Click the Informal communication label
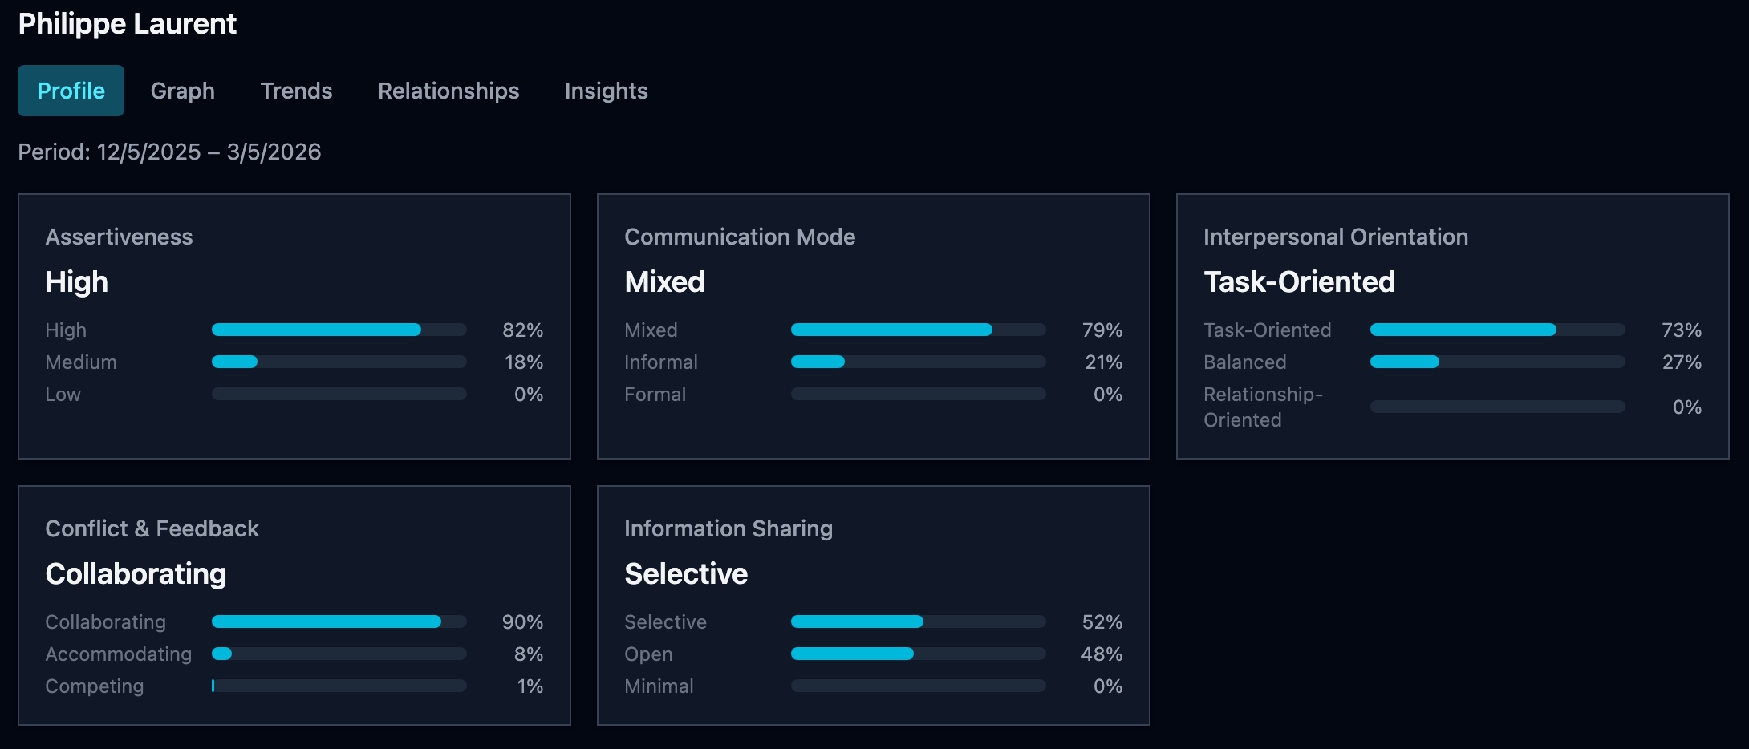 pyautogui.click(x=659, y=362)
